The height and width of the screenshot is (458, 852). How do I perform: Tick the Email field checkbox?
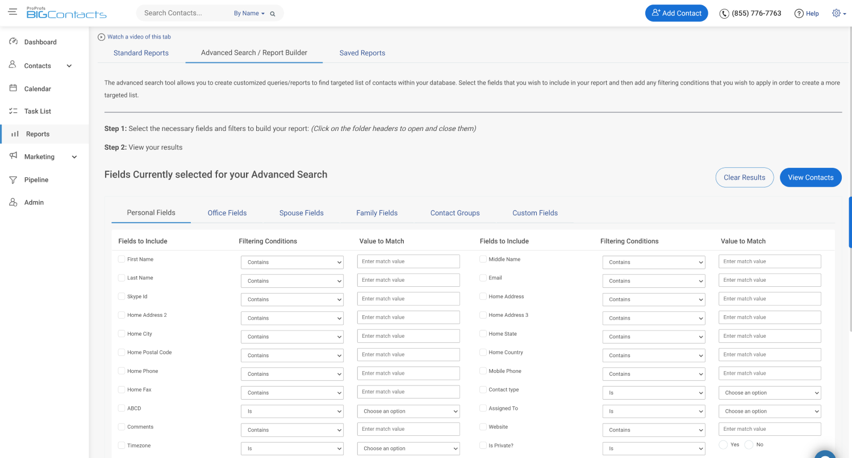(x=483, y=278)
